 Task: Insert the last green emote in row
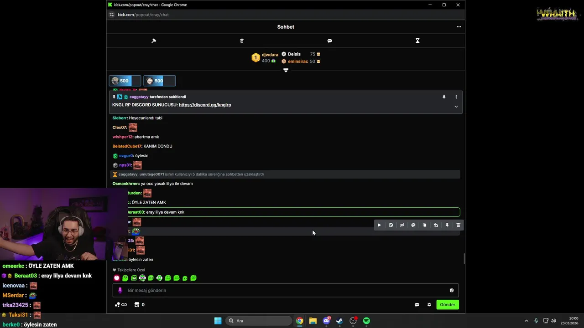click(193, 278)
